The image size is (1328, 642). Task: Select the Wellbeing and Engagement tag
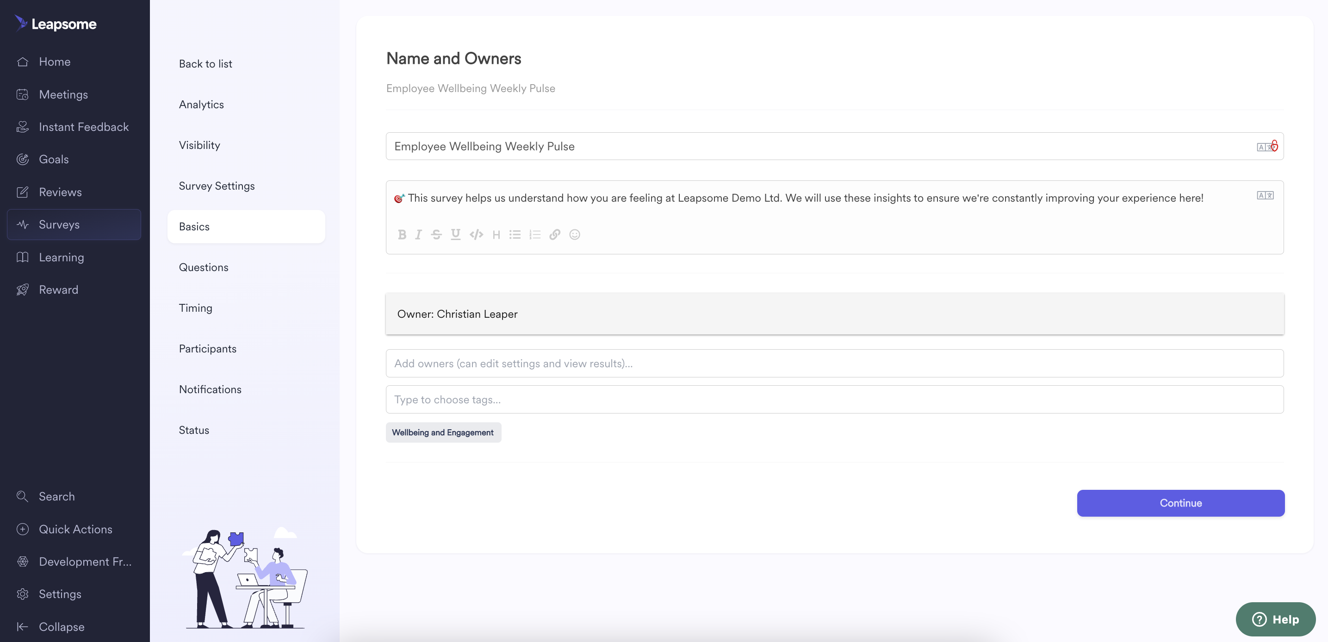(443, 432)
